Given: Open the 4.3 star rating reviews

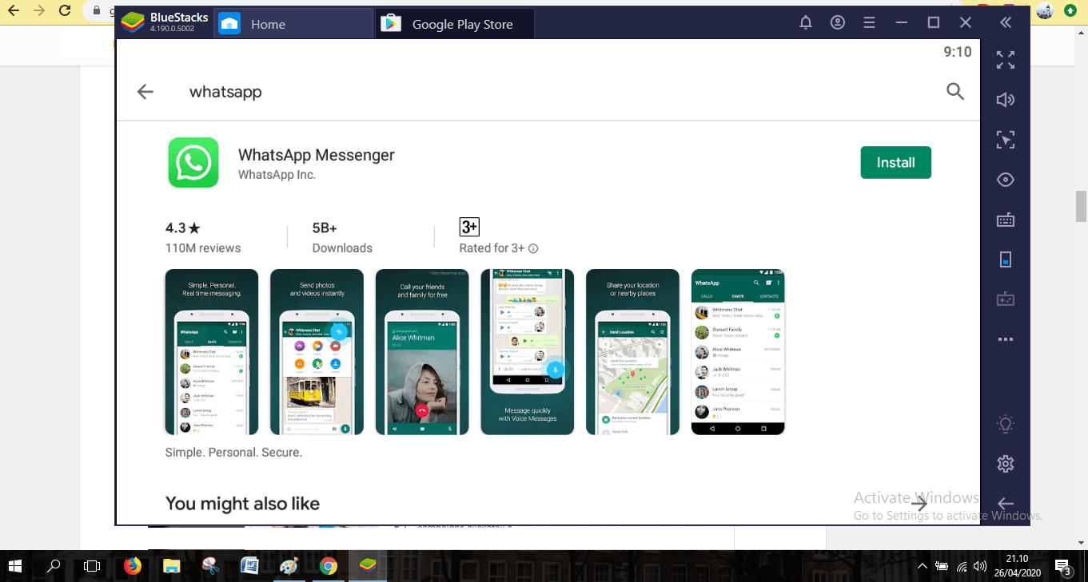Looking at the screenshot, I should tap(203, 237).
